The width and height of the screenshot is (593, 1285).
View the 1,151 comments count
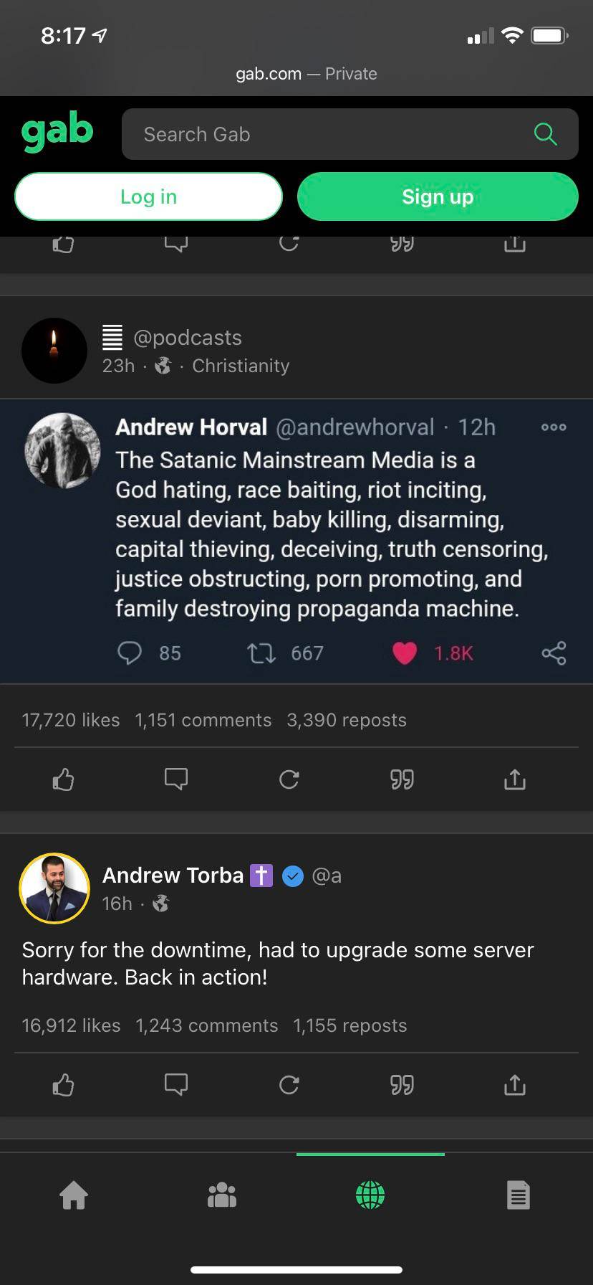click(203, 720)
